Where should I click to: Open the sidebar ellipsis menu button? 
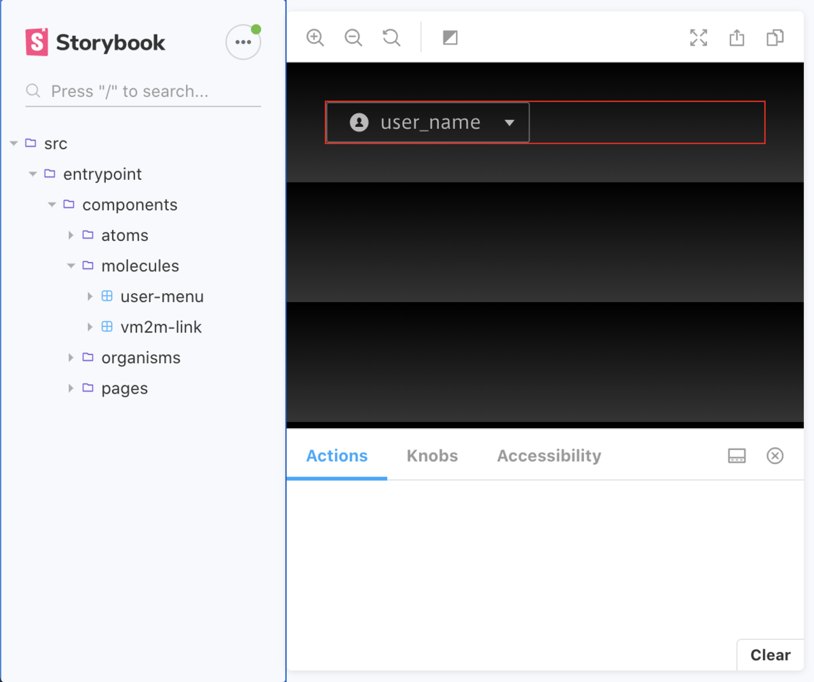pos(243,42)
